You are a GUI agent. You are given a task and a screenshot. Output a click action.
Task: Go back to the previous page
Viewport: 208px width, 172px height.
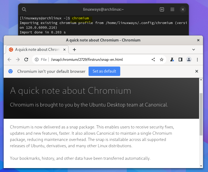tap(9, 60)
